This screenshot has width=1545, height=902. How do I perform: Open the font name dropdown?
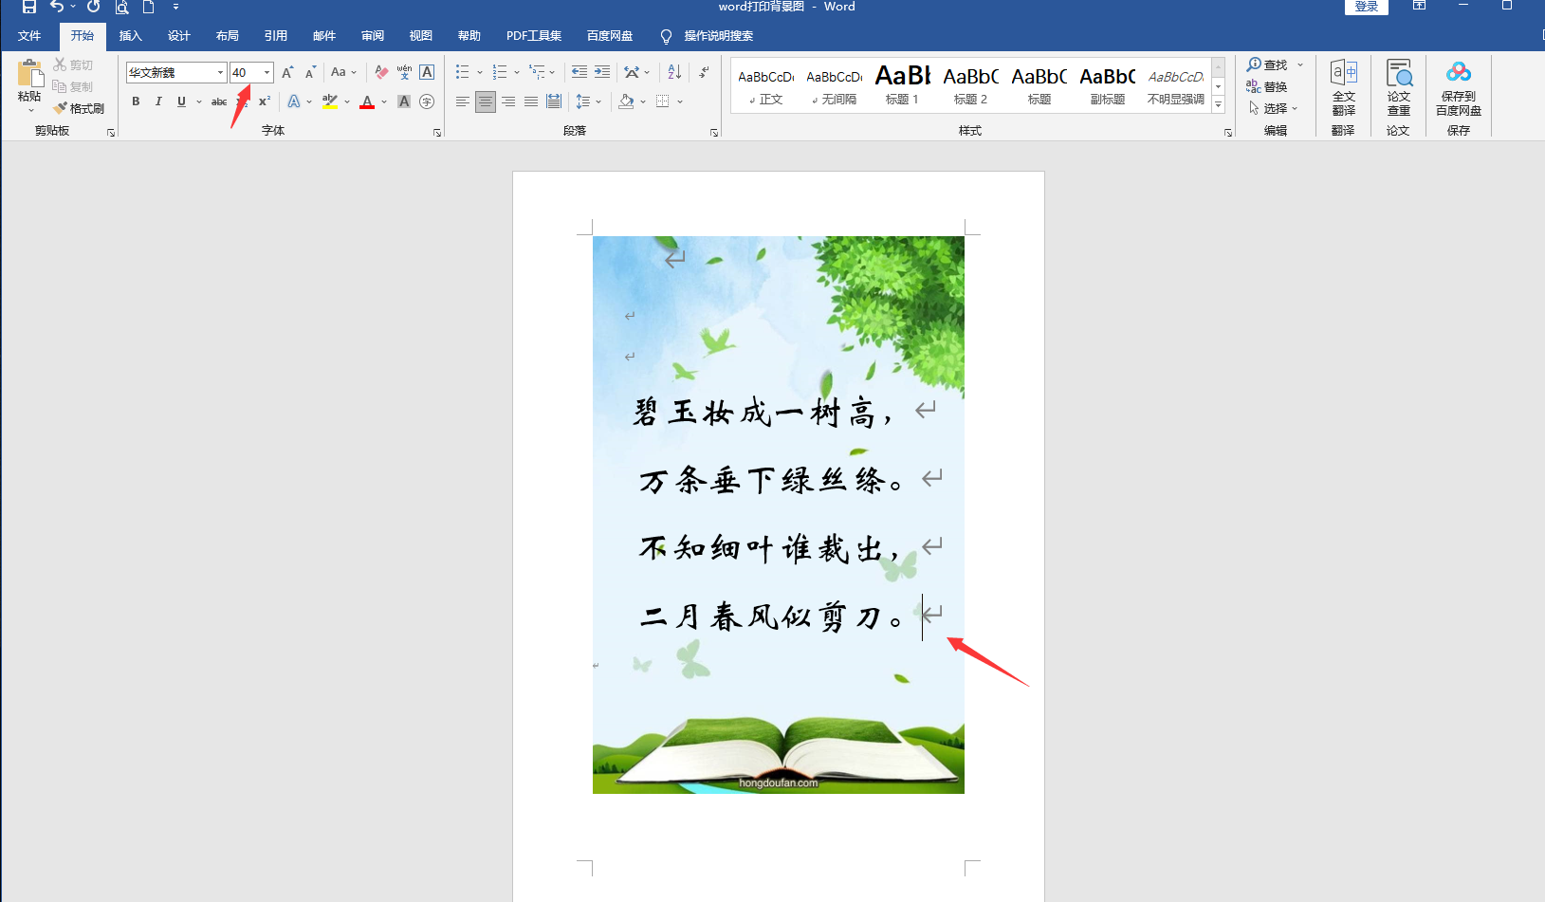tap(220, 73)
